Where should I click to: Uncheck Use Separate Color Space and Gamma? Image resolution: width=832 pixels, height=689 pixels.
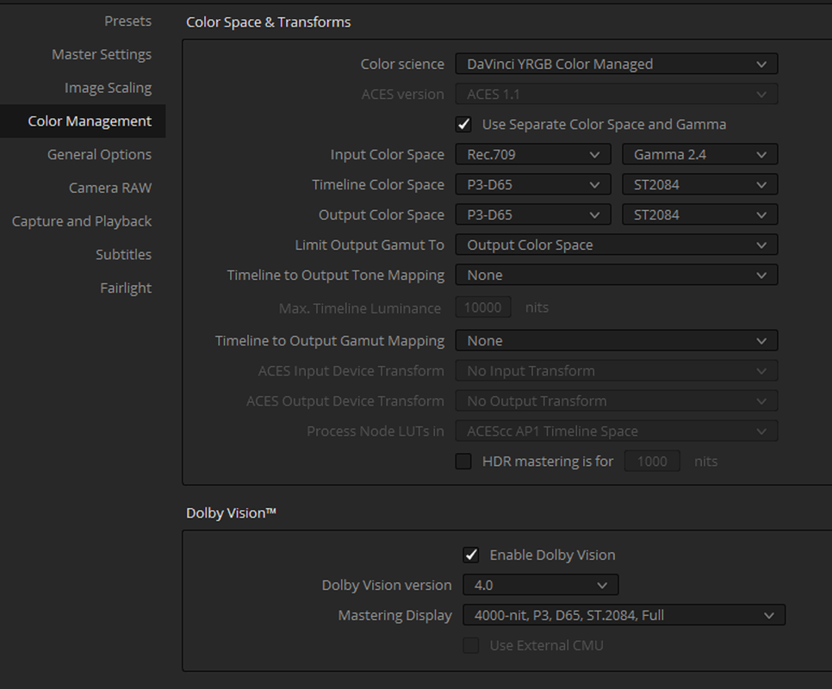(x=463, y=125)
